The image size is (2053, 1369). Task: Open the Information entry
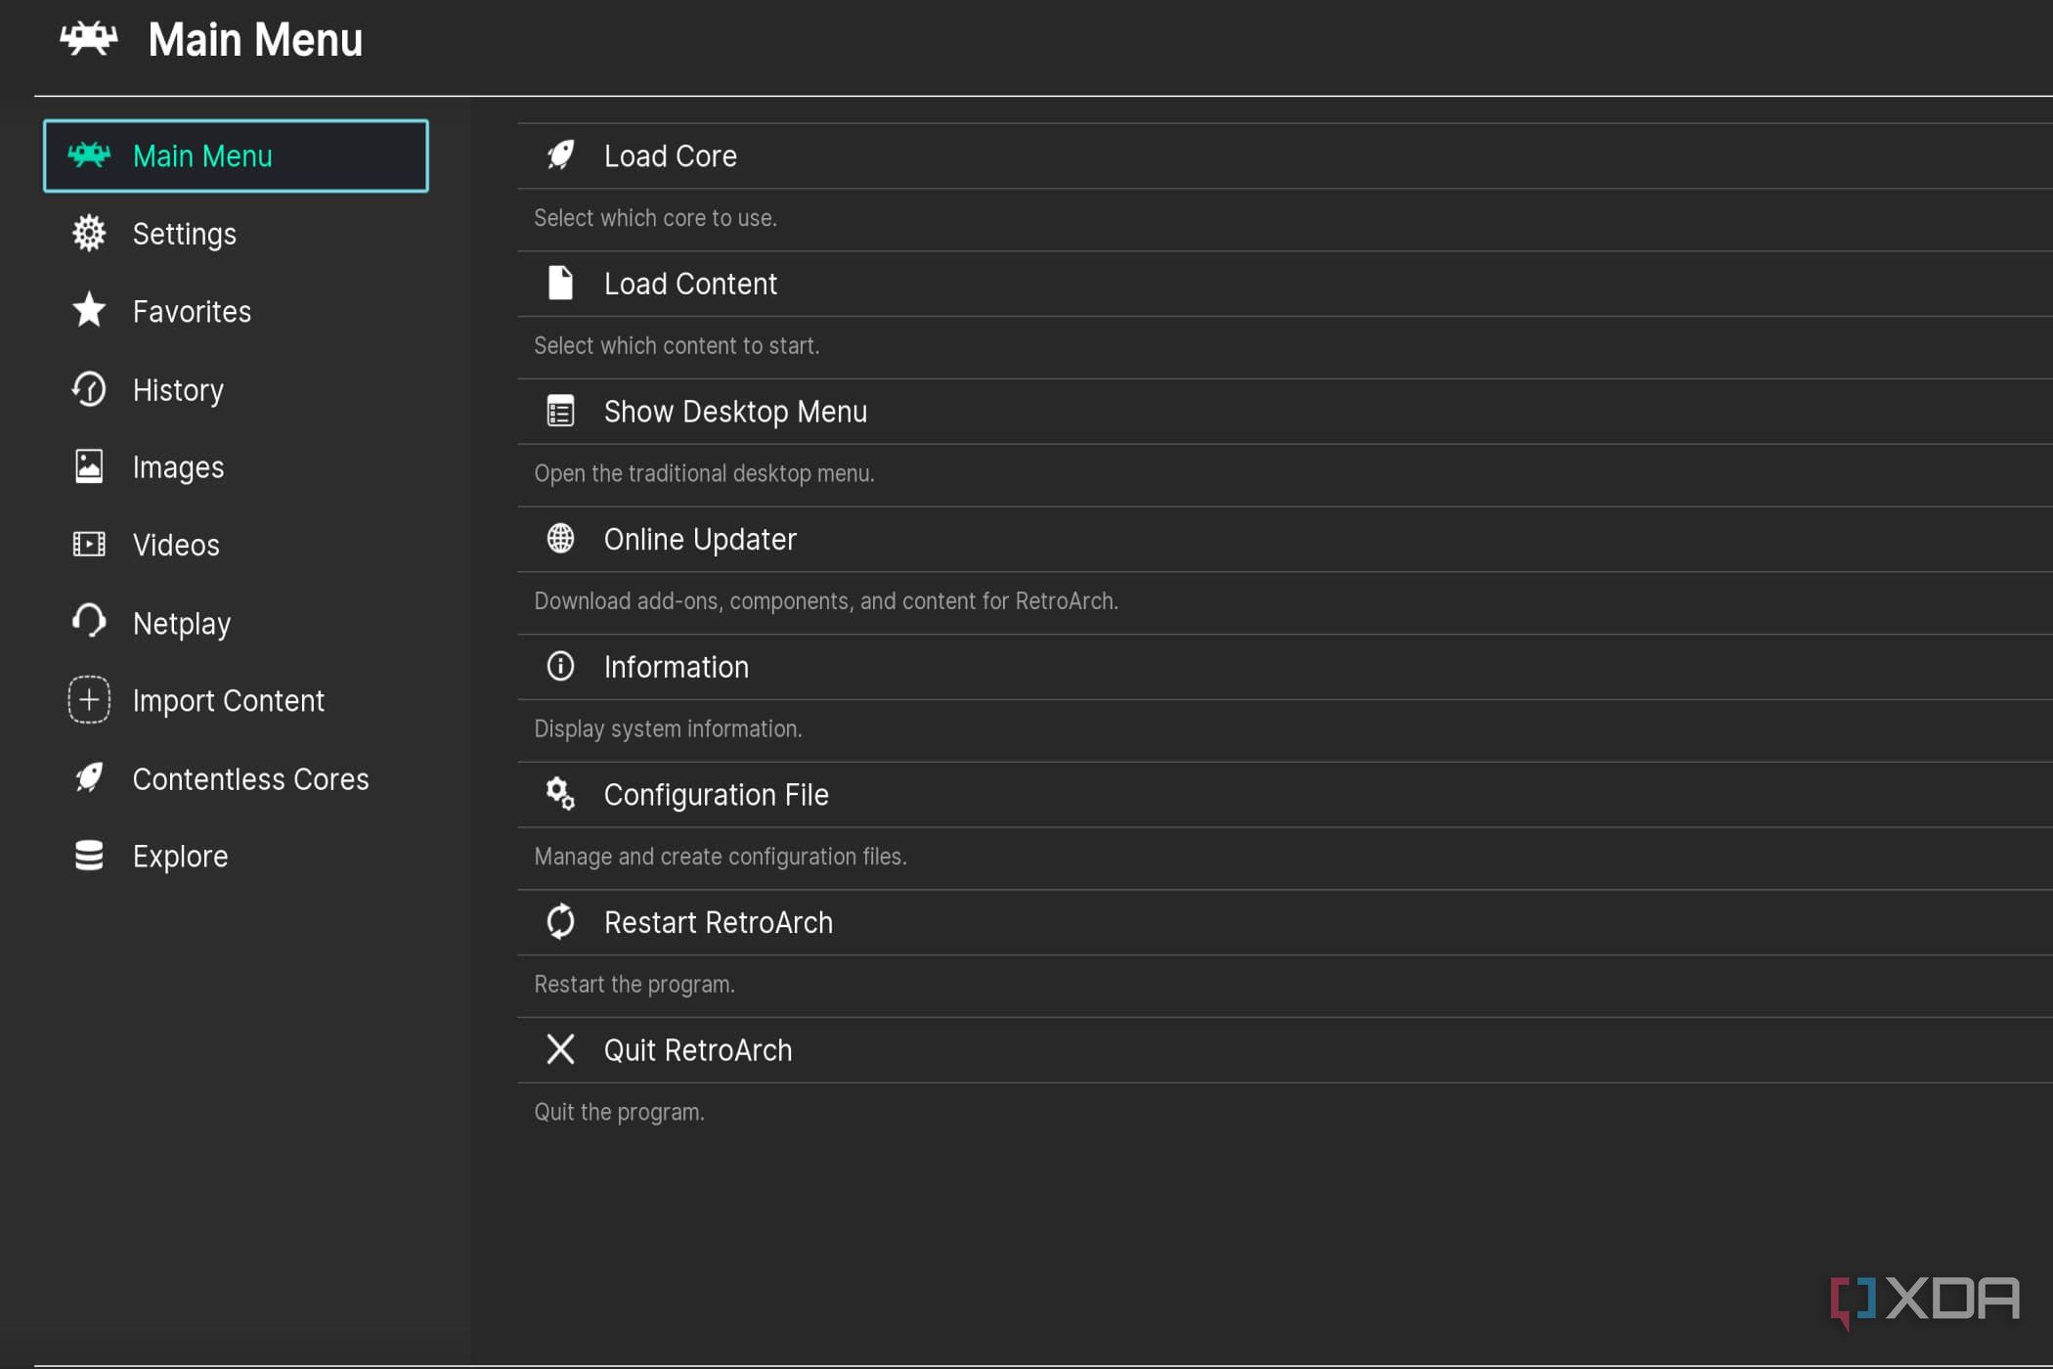click(1285, 667)
